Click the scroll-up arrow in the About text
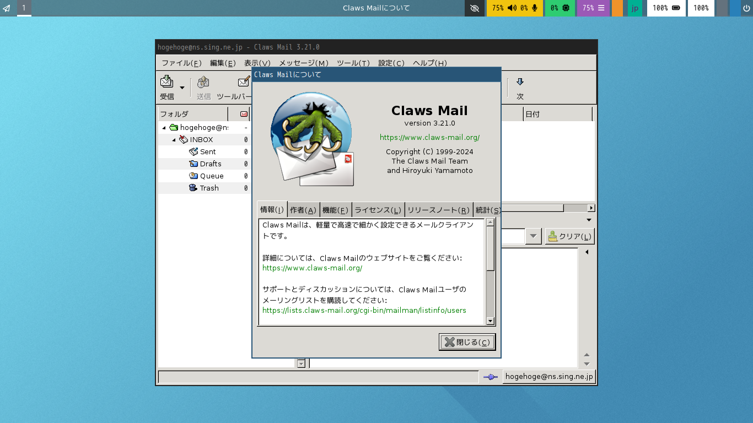This screenshot has height=423, width=753. click(x=490, y=223)
